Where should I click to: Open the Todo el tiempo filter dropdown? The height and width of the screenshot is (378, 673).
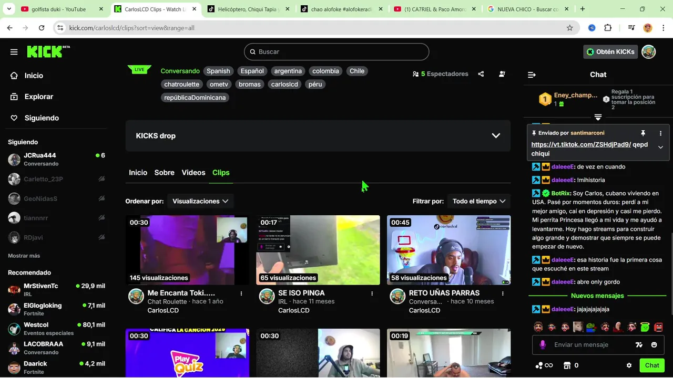(479, 201)
